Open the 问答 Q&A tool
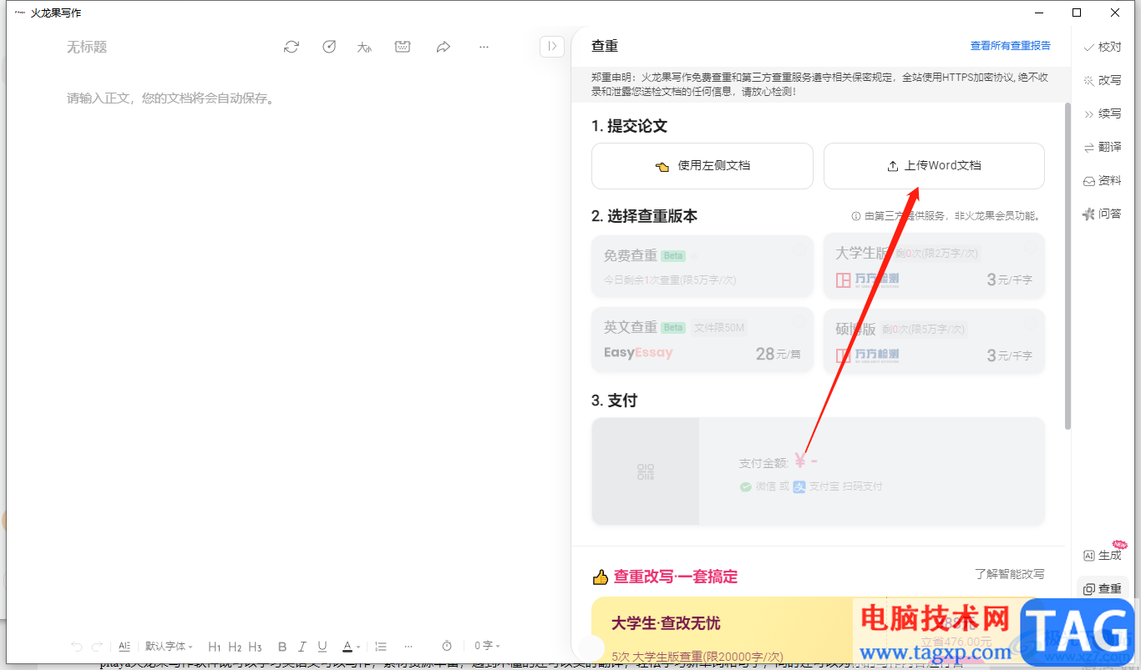The height and width of the screenshot is (670, 1141). [x=1102, y=214]
